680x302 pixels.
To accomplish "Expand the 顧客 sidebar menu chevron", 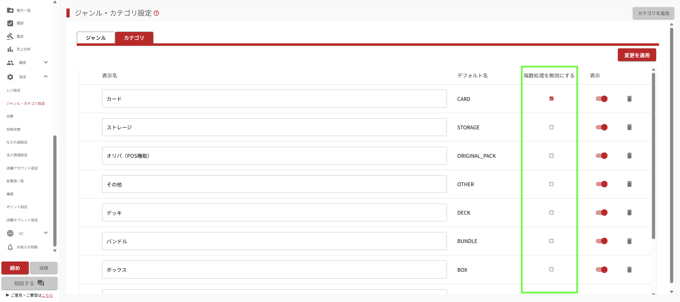I will pyautogui.click(x=45, y=63).
